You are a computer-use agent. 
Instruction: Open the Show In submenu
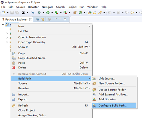pos(52,47)
